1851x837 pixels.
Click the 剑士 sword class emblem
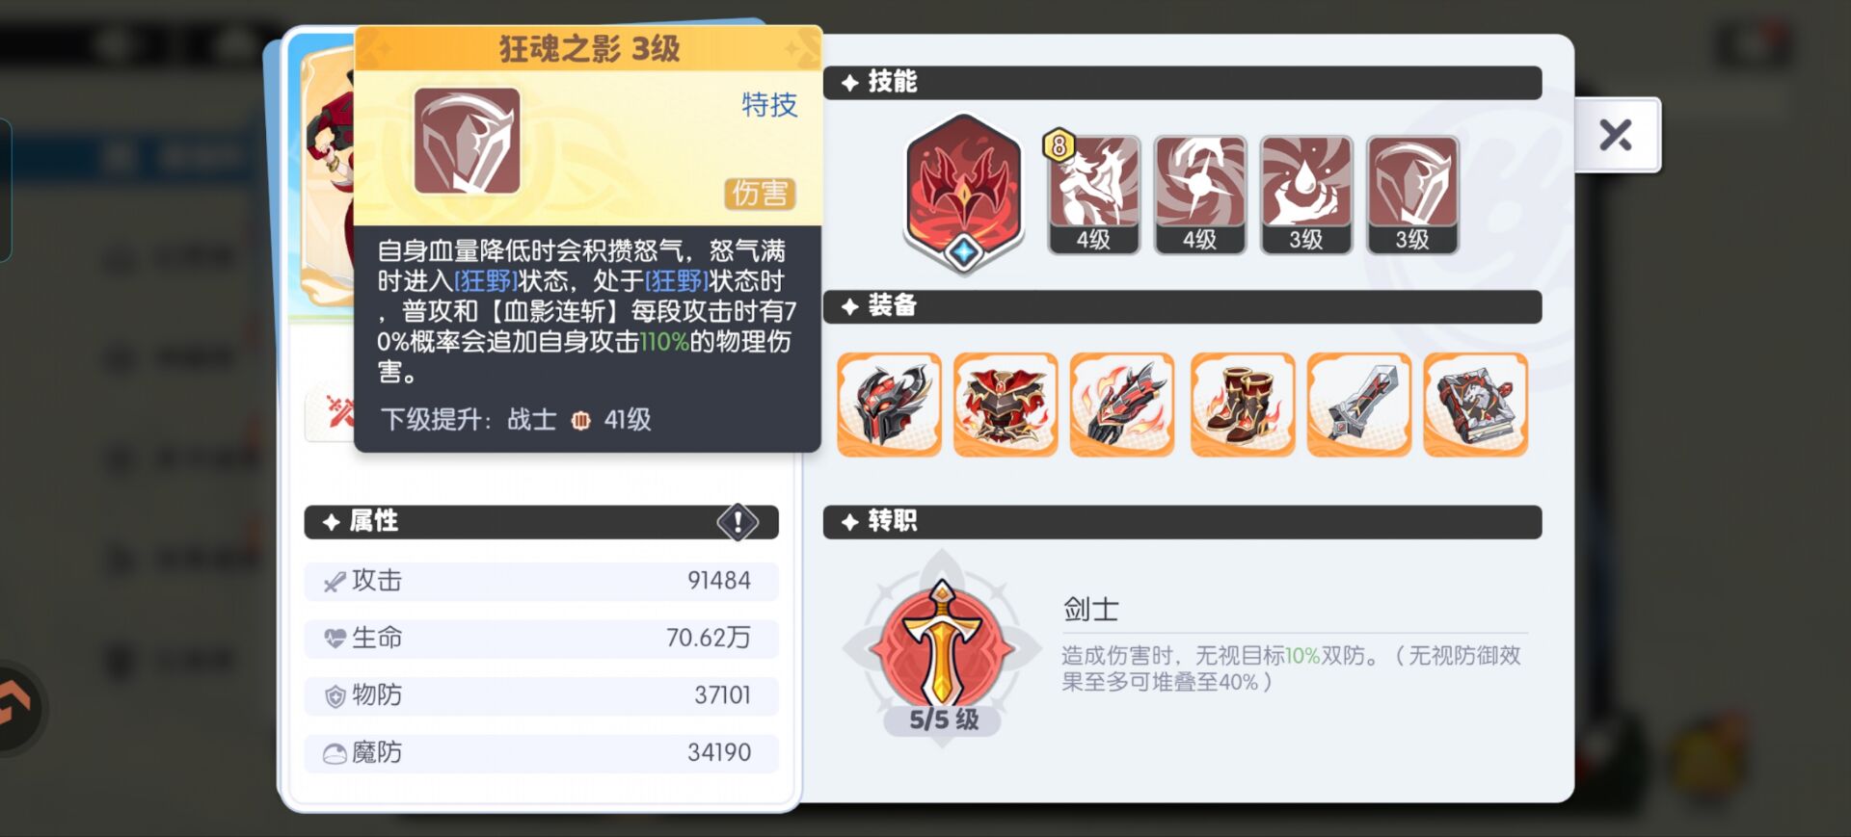(942, 641)
